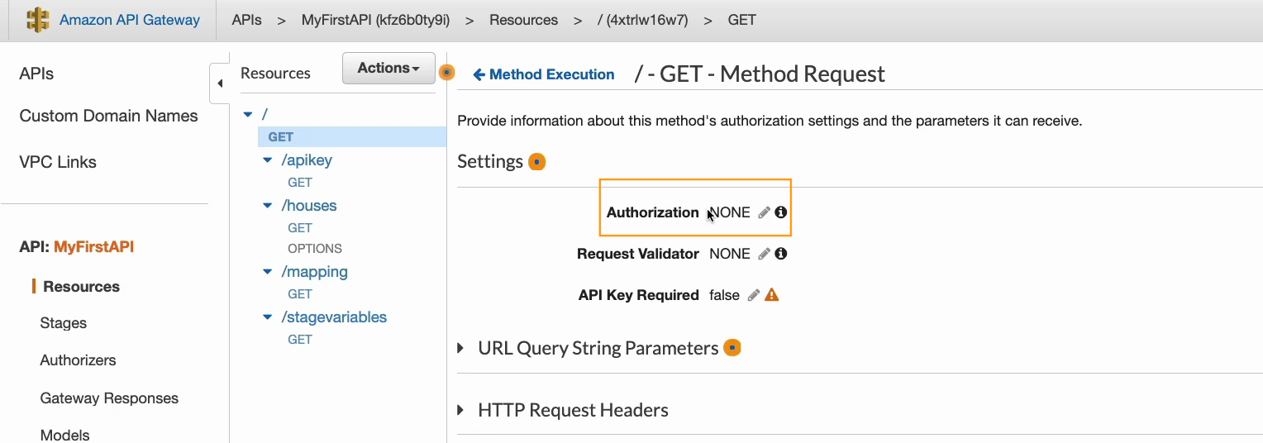Screen dimensions: 1263x443
Task: Open Amazon API Gateway home link
Action: click(130, 20)
